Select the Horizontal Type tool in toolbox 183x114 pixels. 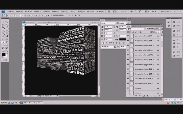click(7, 42)
